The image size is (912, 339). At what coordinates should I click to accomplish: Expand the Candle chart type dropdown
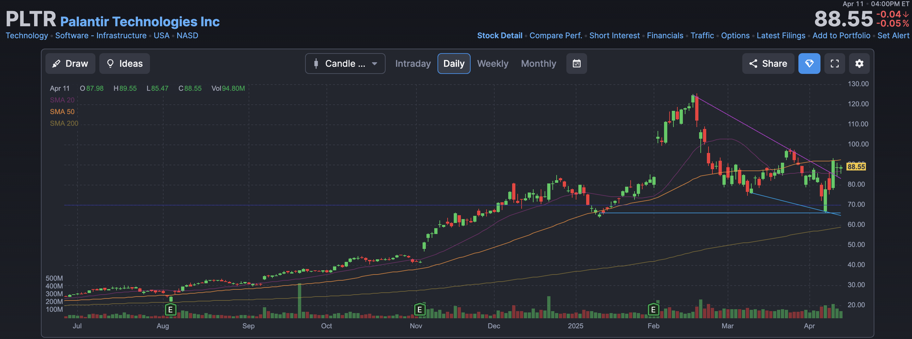345,64
